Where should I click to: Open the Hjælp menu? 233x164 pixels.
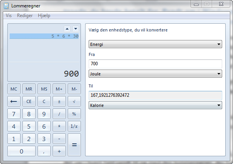coord(44,16)
